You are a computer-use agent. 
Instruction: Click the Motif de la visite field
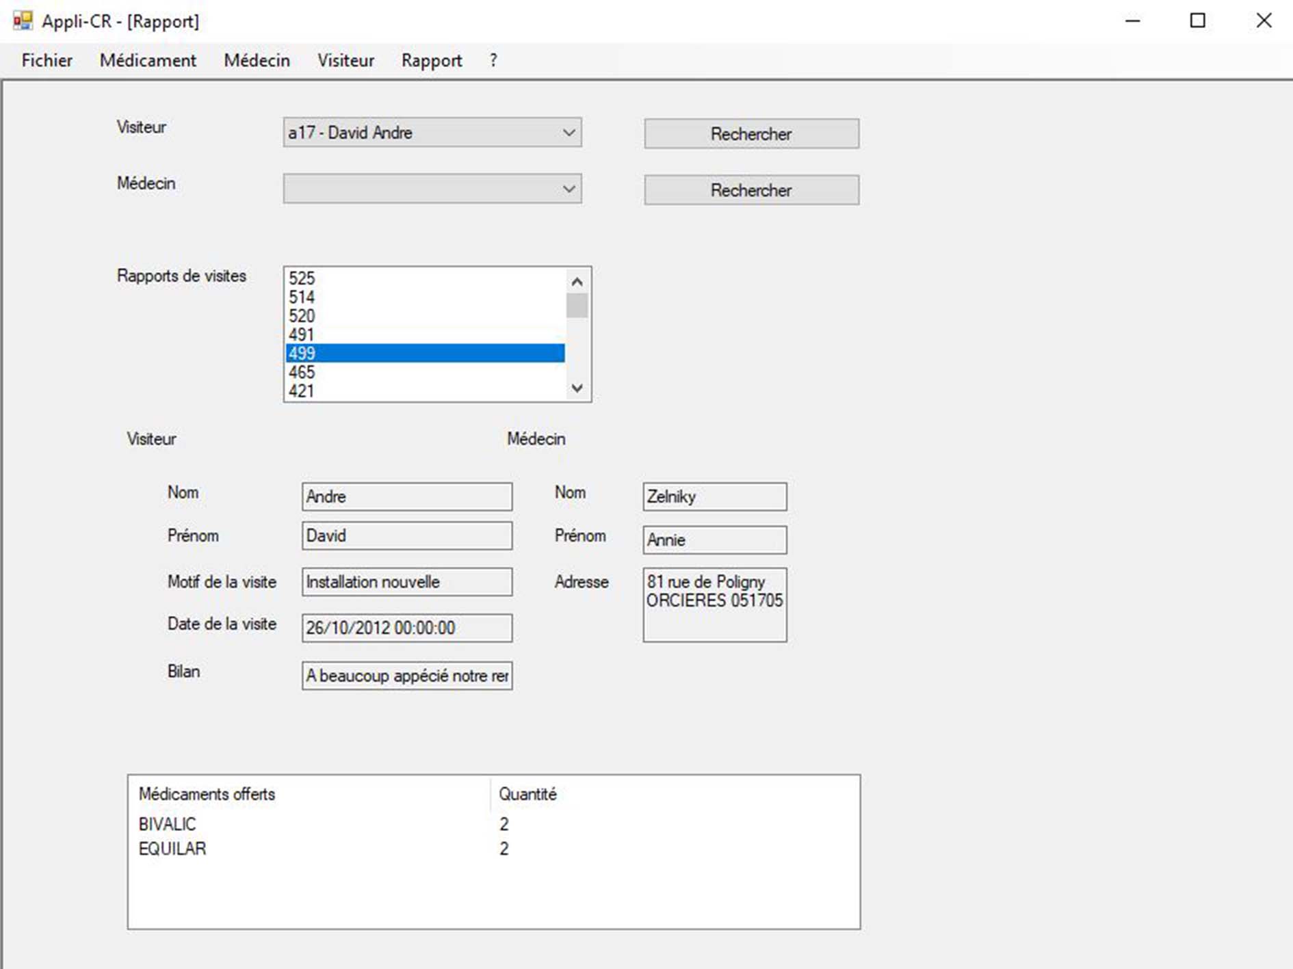407,582
